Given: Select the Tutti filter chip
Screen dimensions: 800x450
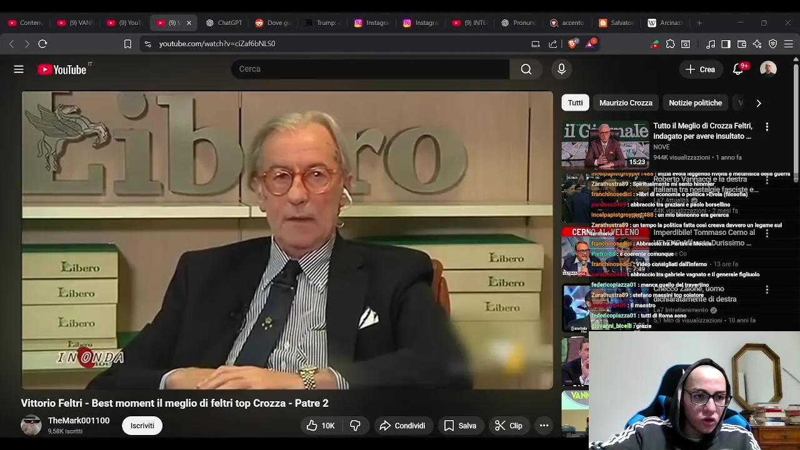Looking at the screenshot, I should (x=575, y=102).
